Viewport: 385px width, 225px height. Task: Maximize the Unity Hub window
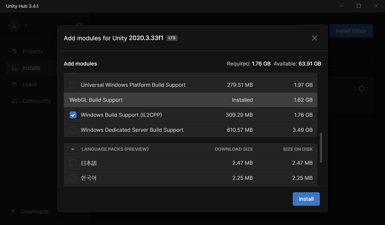coord(359,6)
